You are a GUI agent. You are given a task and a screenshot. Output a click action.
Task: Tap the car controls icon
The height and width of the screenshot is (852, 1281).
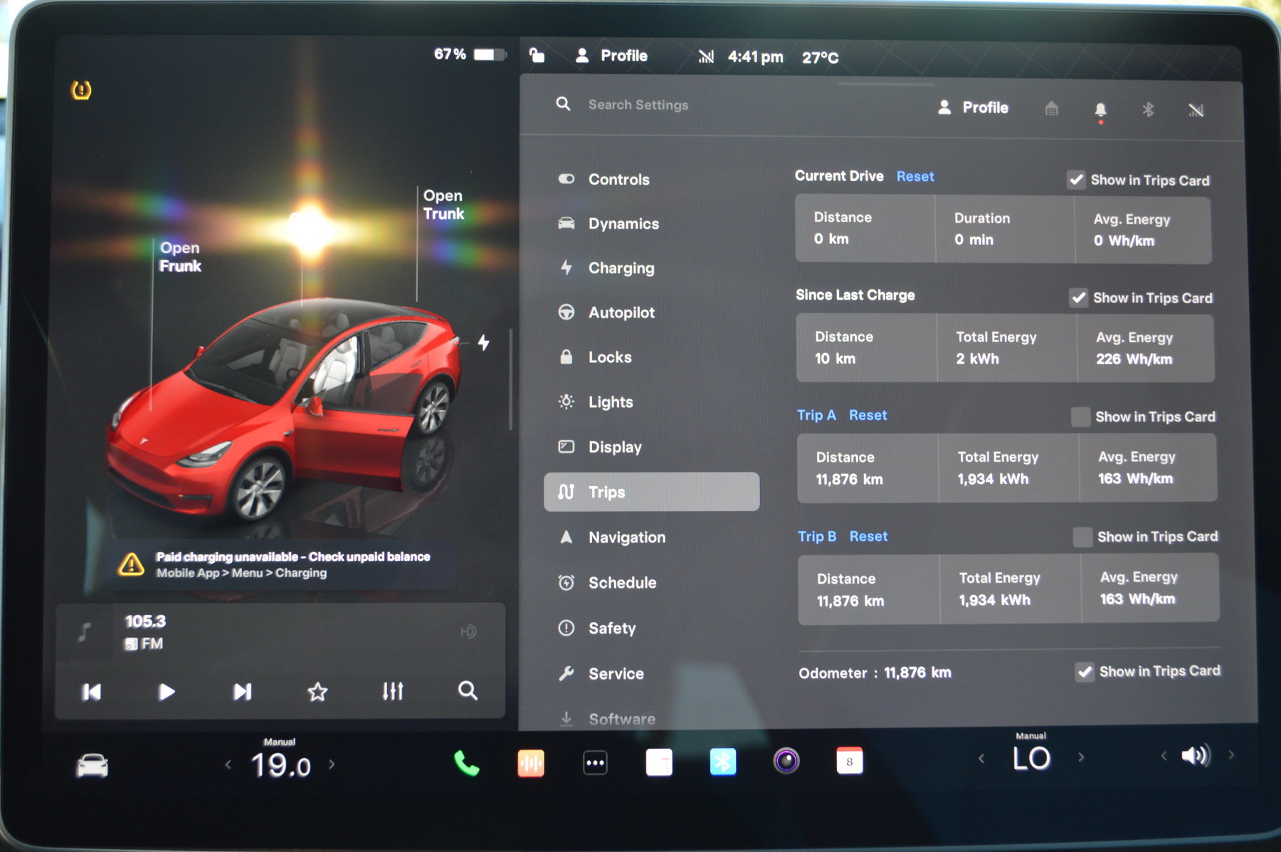click(93, 766)
